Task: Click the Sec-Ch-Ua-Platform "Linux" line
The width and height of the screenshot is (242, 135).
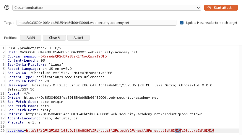Action: (35, 65)
